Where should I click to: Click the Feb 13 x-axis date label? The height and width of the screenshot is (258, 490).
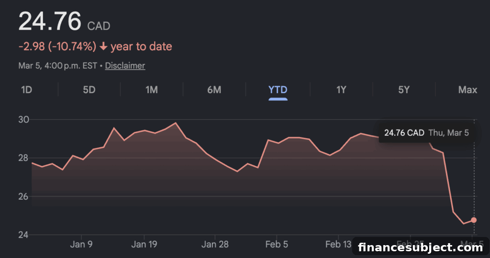point(338,244)
